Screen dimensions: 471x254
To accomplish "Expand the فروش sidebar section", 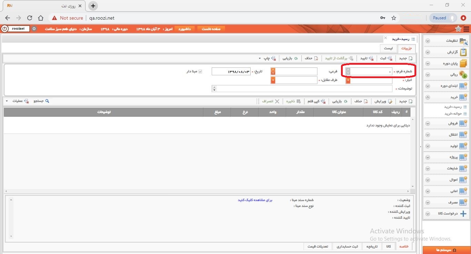I will 428,123.
